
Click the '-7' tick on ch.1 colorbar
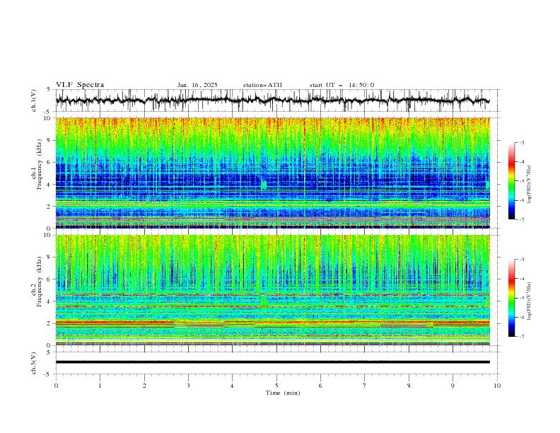pyautogui.click(x=521, y=220)
